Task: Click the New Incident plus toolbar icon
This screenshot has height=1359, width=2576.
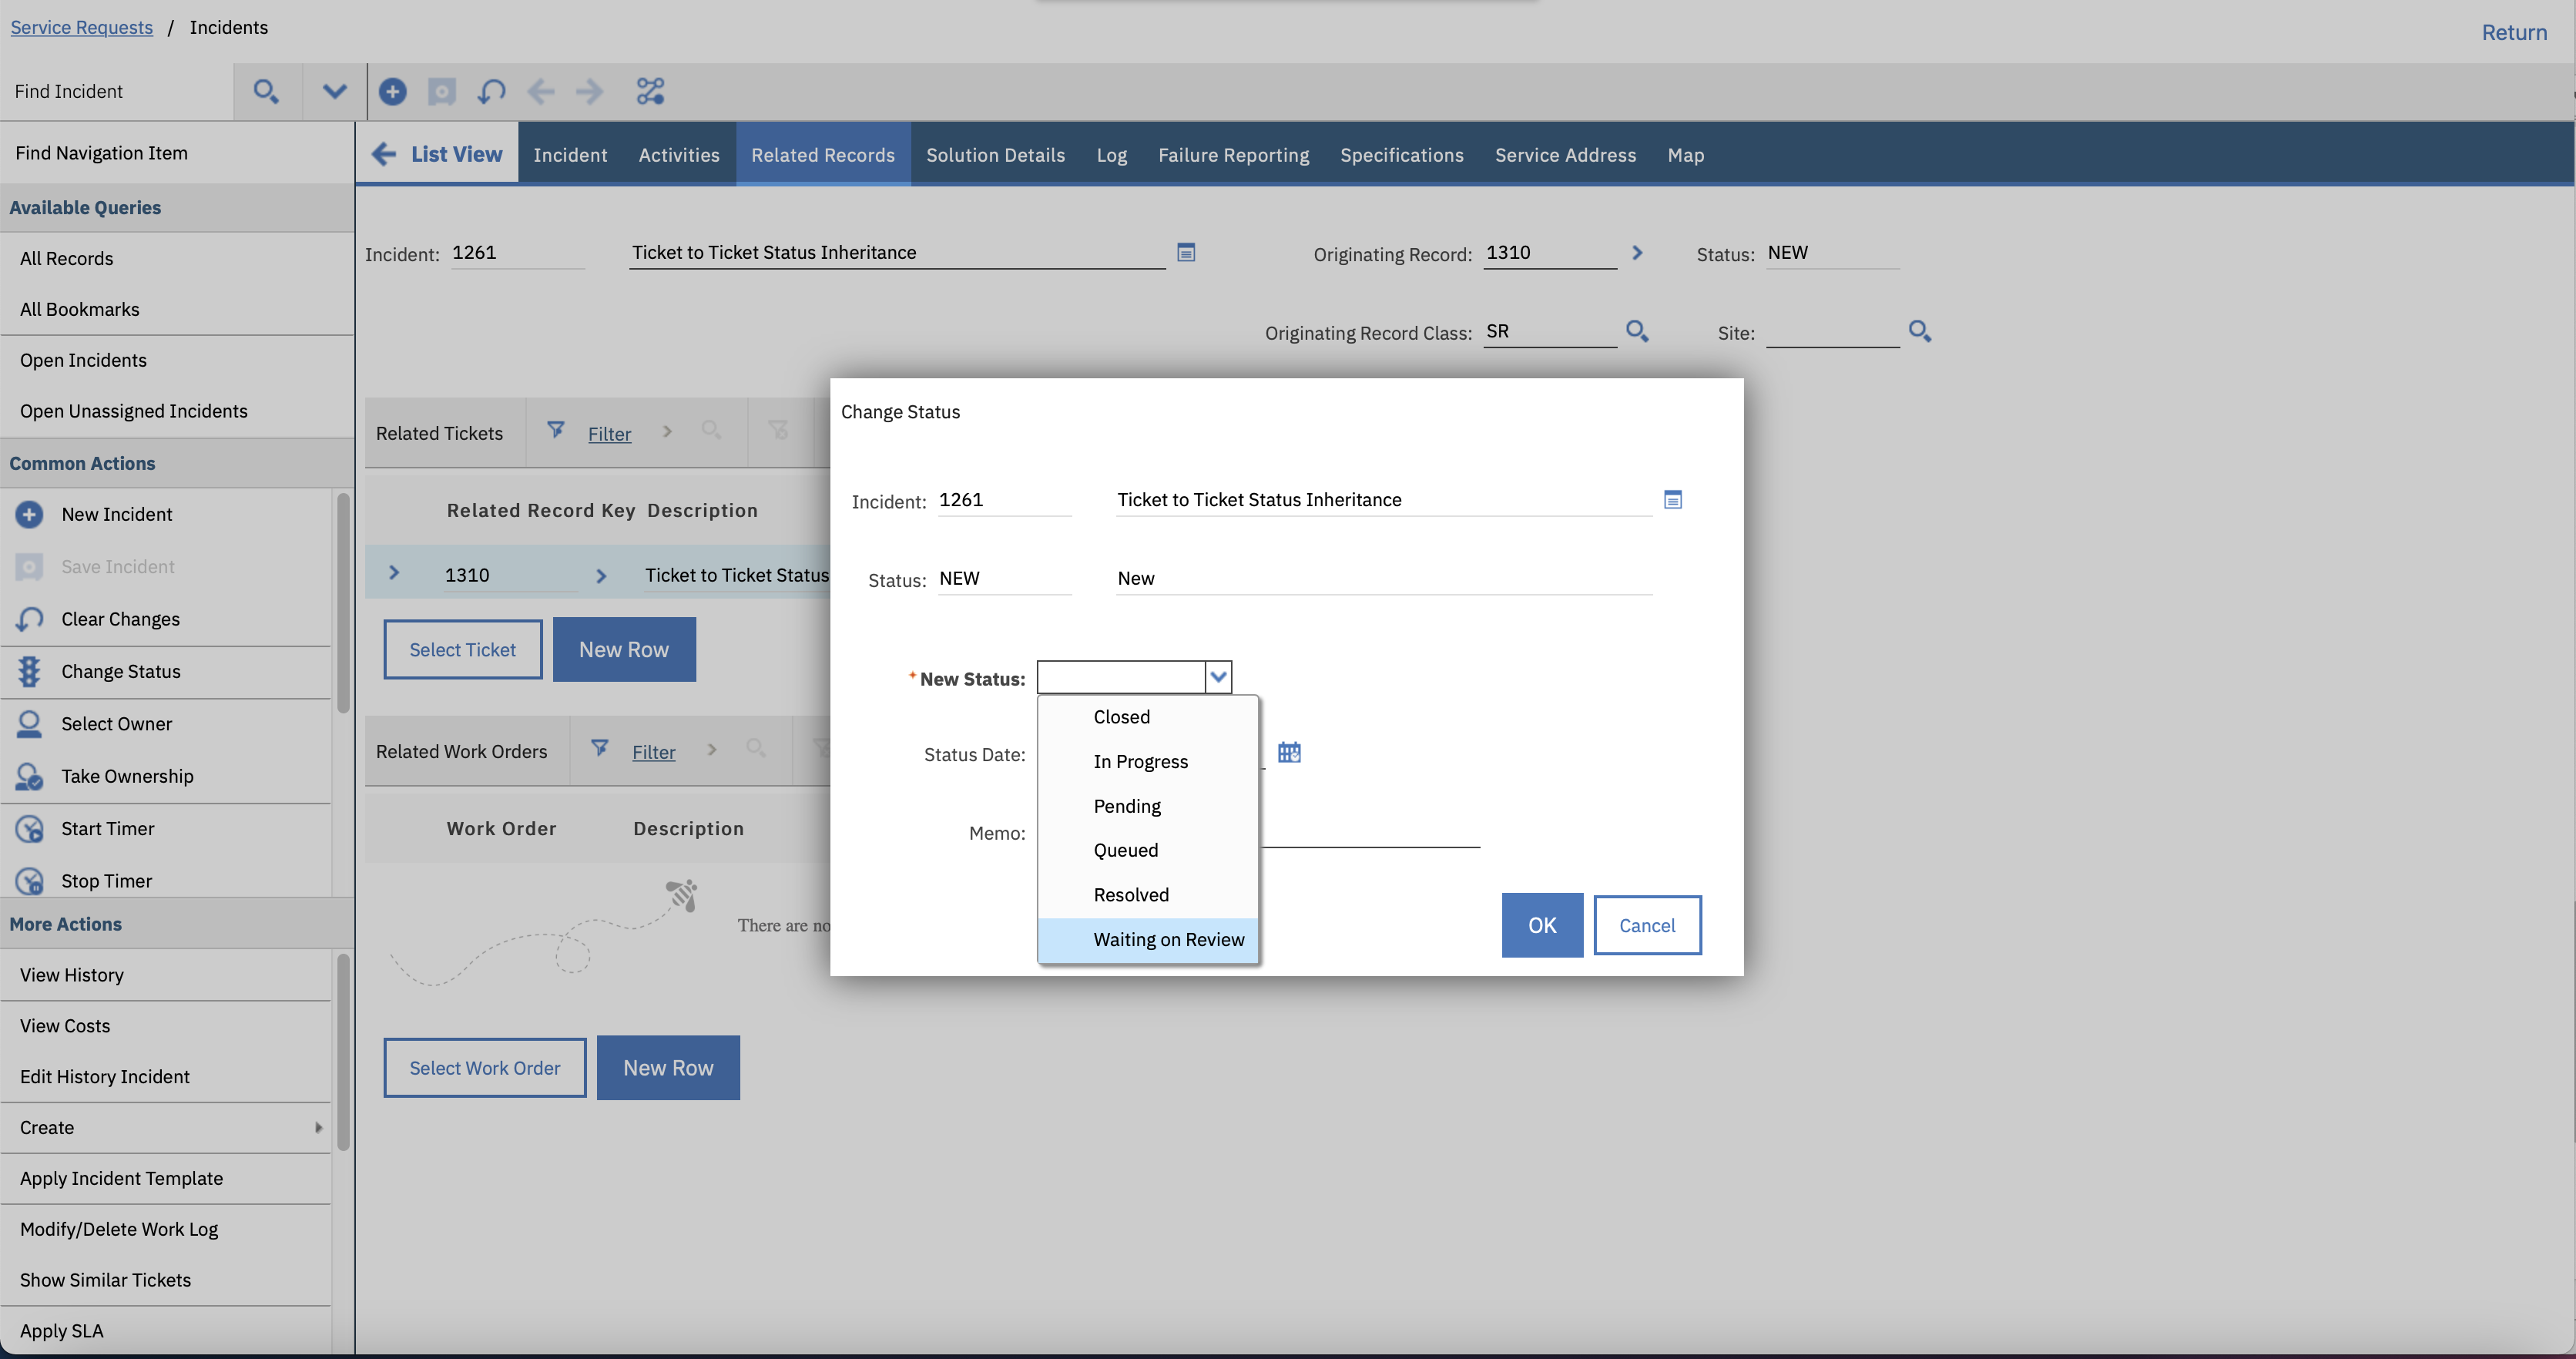Action: pos(392,91)
